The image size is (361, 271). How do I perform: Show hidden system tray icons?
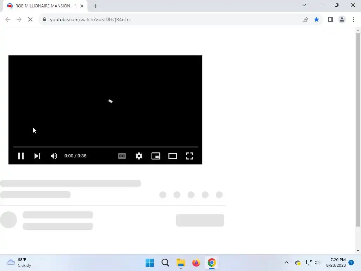287,263
